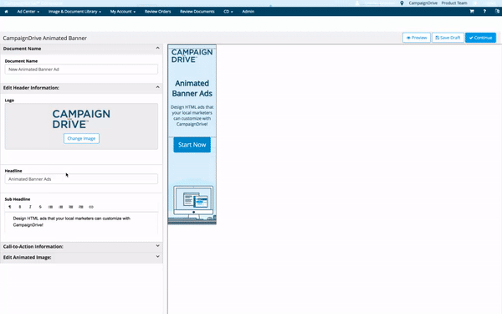The width and height of the screenshot is (502, 314).
Task: Click the CampaignDrive text in top bar
Action: point(423,3)
